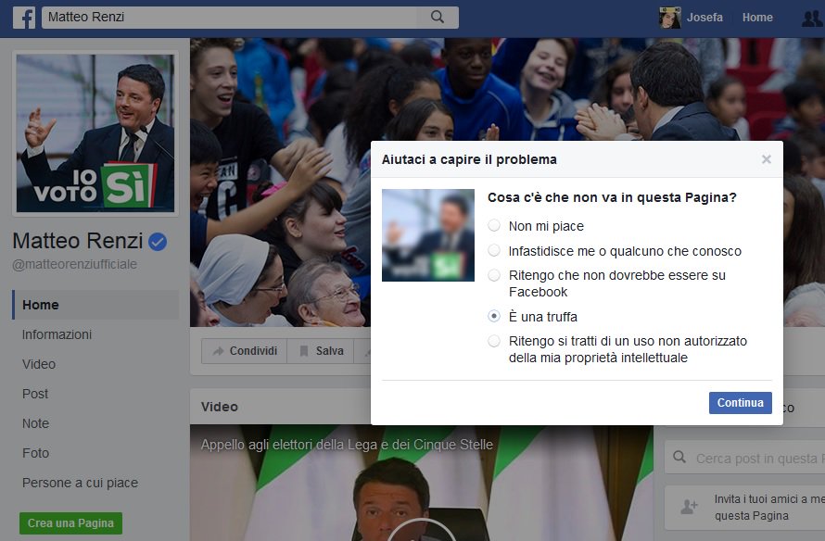Click the Salva button
825x541 pixels.
tap(321, 351)
